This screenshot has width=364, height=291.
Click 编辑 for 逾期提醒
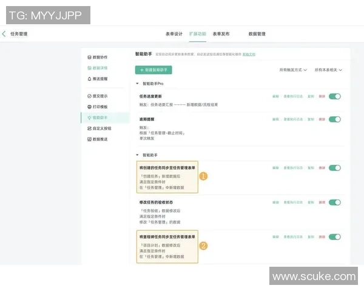[x=275, y=119]
